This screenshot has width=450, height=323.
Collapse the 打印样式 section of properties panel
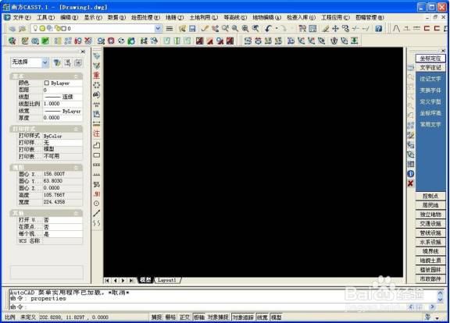click(76, 129)
